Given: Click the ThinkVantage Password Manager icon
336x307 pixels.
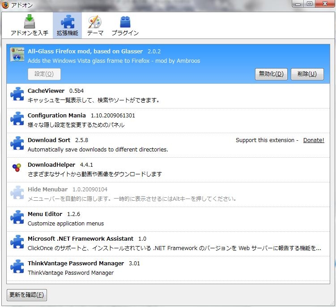Looking at the screenshot, I should (17, 266).
